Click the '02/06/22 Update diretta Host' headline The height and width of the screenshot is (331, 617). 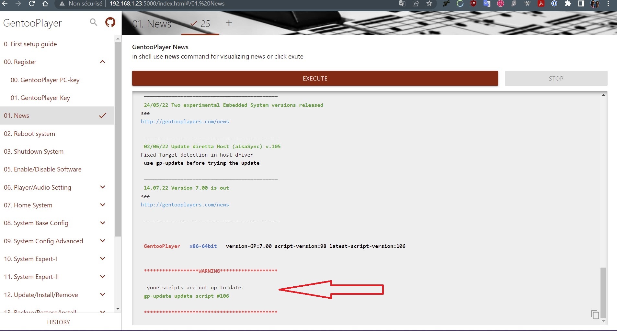(x=212, y=147)
